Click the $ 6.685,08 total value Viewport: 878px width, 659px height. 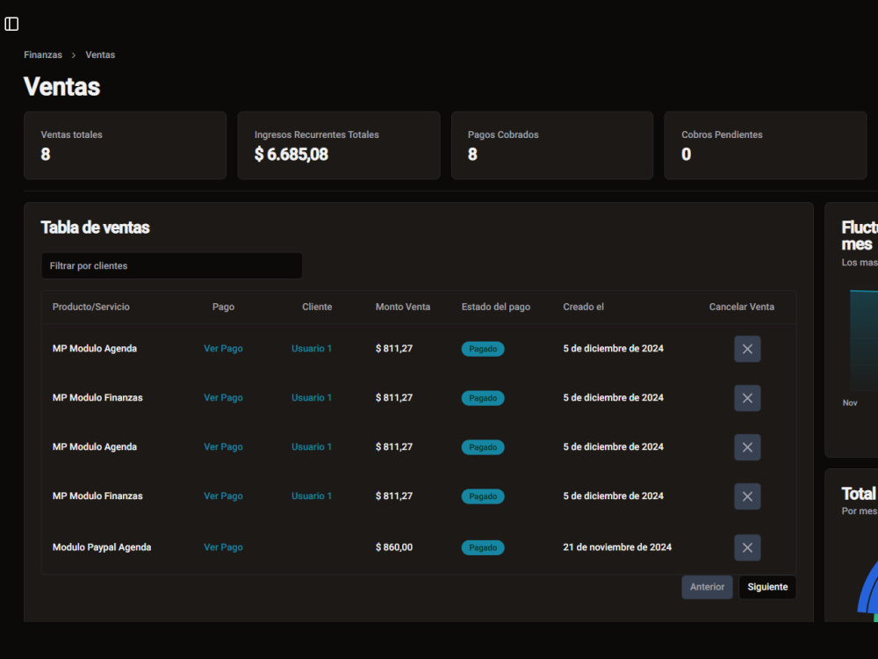pyautogui.click(x=291, y=155)
